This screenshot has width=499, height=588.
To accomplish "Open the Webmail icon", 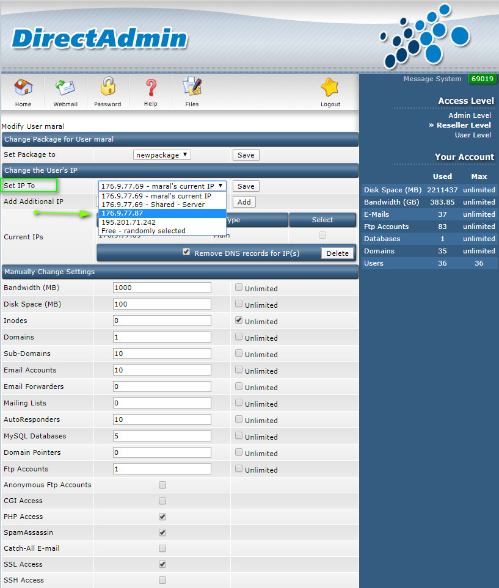I will pyautogui.click(x=65, y=87).
